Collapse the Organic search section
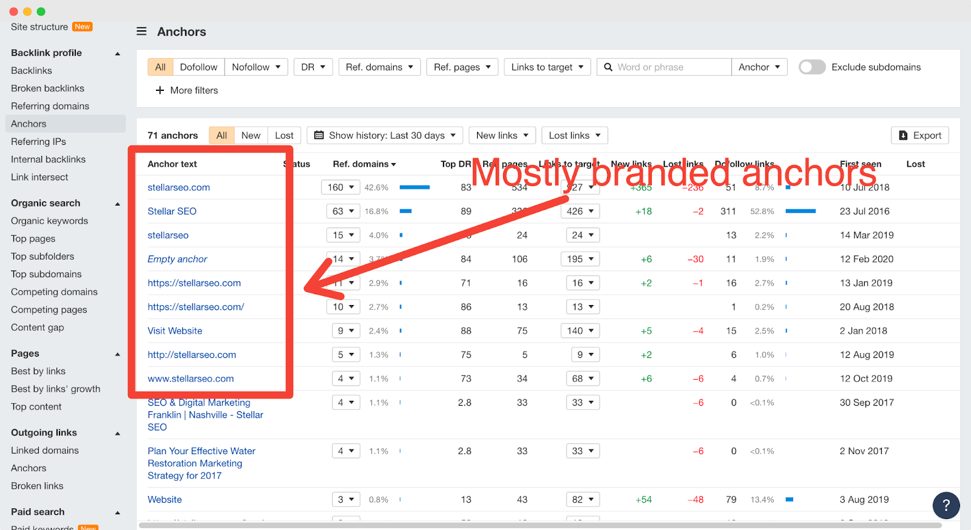The width and height of the screenshot is (971, 530). coord(118,204)
